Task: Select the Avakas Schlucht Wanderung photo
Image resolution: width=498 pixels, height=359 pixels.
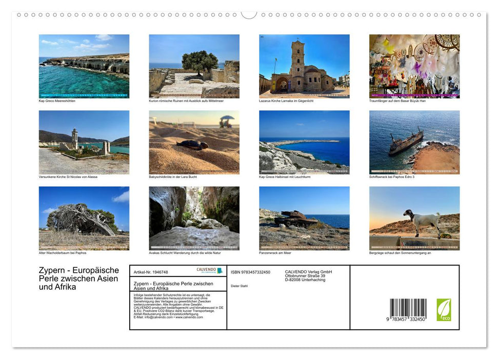Action: point(194,218)
